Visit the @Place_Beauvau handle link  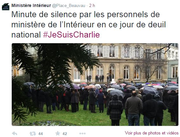coord(69,6)
